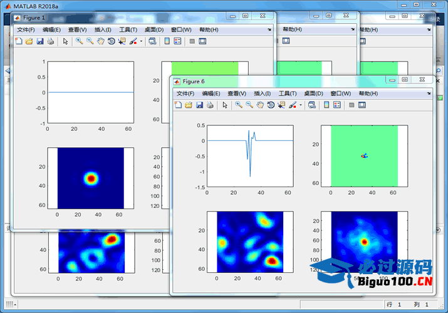The width and height of the screenshot is (448, 313).
Task: Click the Link Plot icon in Figure 6
Action: pyautogui.click(x=311, y=105)
